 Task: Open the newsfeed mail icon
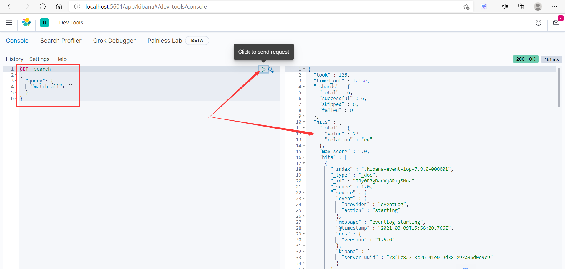(556, 23)
